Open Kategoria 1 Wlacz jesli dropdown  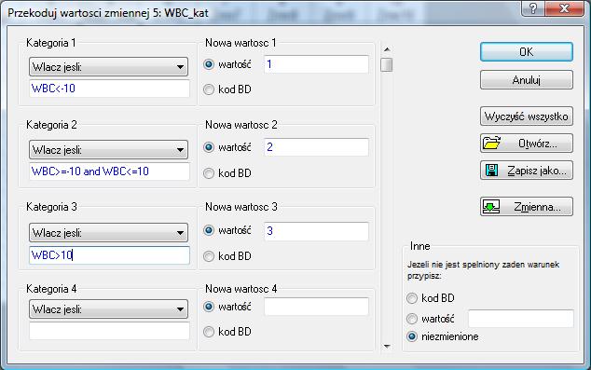pos(108,67)
